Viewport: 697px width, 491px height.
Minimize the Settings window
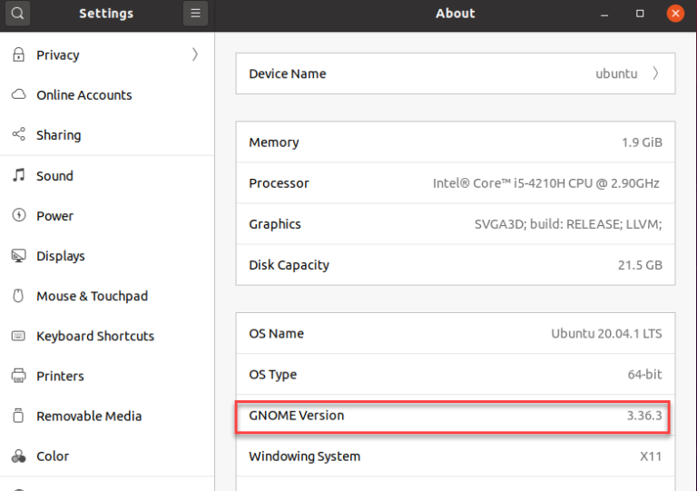pyautogui.click(x=604, y=14)
